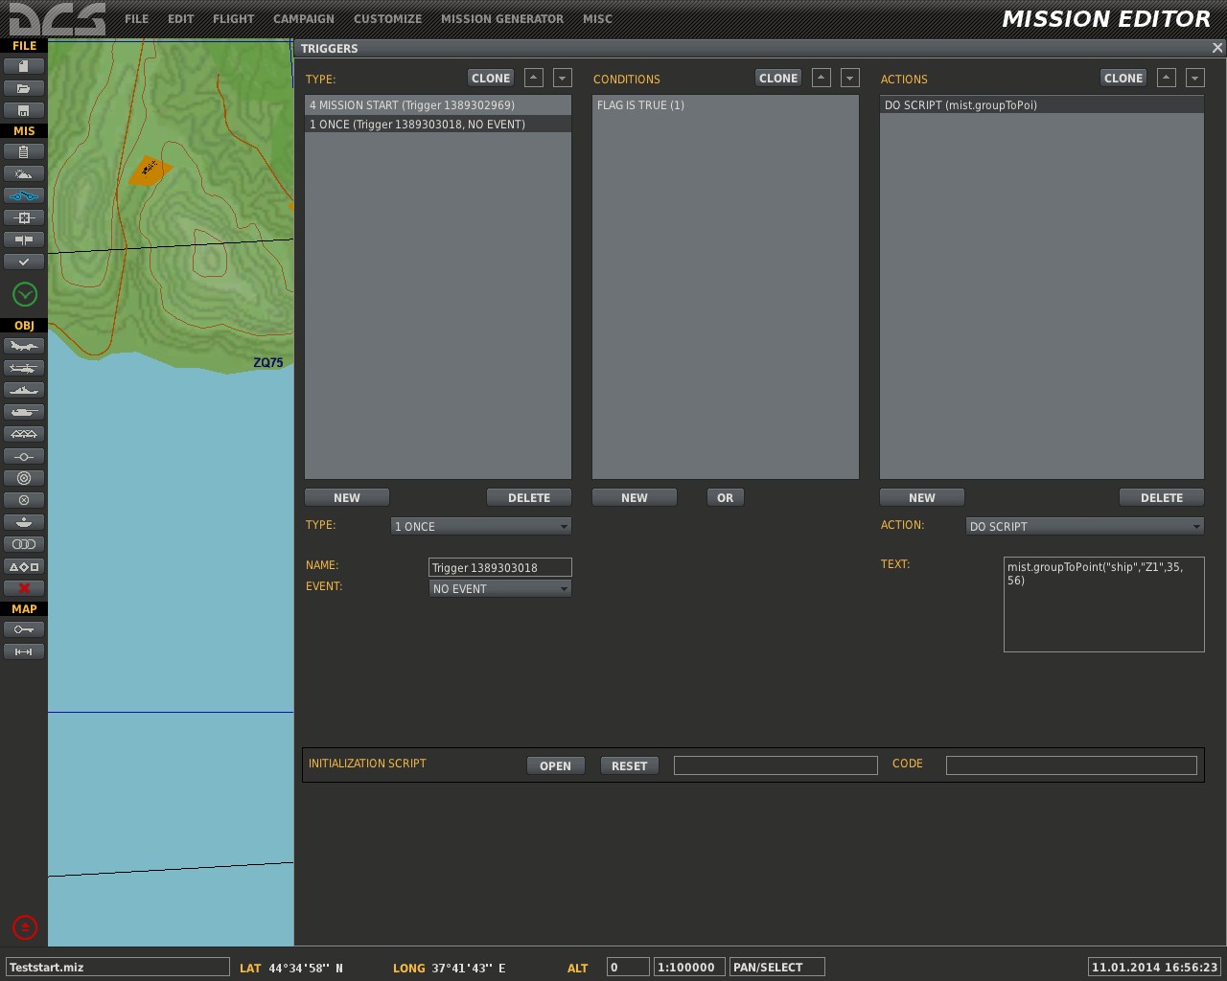Click the new mission file icon
Screen dimensions: 1227x981
point(24,66)
